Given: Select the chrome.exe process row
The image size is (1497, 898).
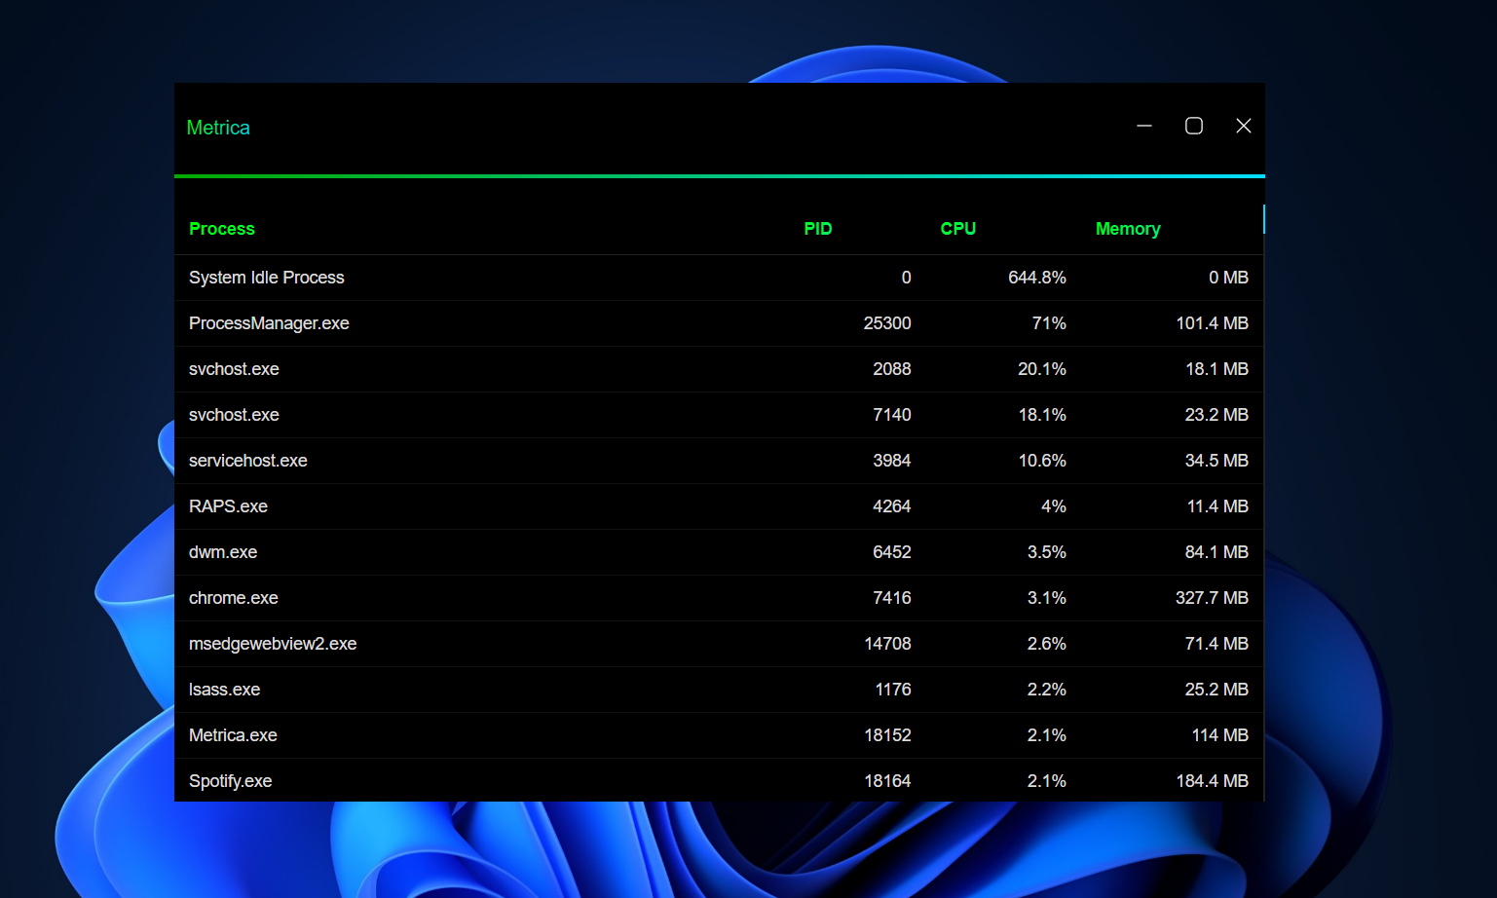Looking at the screenshot, I should click(584, 598).
